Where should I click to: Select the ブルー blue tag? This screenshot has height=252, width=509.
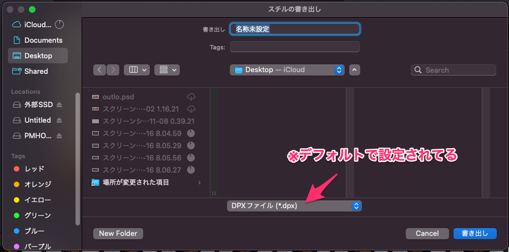[29, 231]
